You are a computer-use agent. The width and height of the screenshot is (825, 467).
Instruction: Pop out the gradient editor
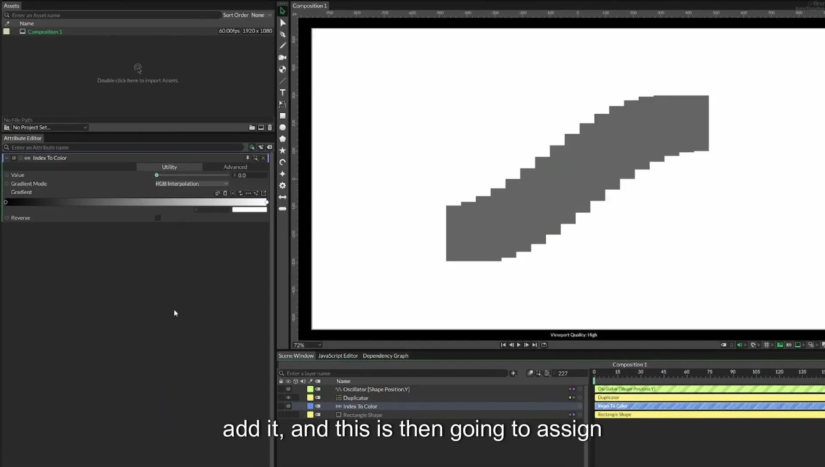click(264, 193)
